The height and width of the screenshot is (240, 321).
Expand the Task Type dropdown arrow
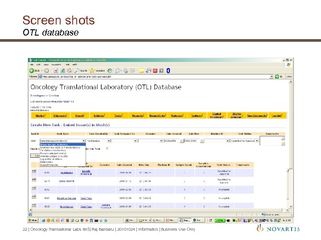(83, 141)
